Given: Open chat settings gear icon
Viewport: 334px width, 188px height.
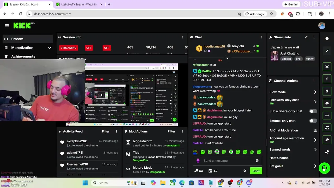Looking at the screenshot, I should [x=244, y=171].
